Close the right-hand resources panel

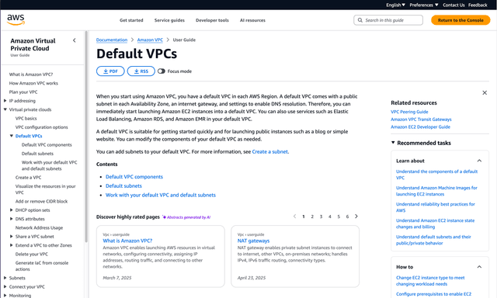tap(485, 93)
